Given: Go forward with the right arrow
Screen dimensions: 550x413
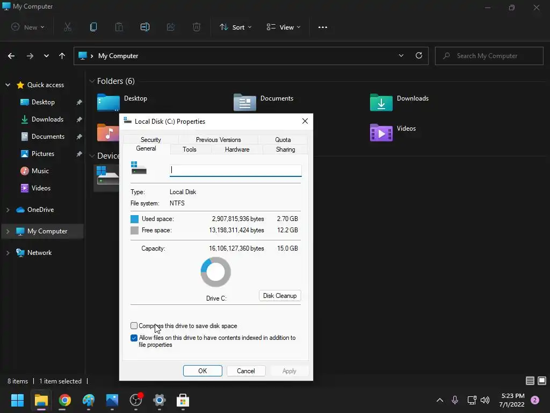Looking at the screenshot, I should (x=30, y=56).
